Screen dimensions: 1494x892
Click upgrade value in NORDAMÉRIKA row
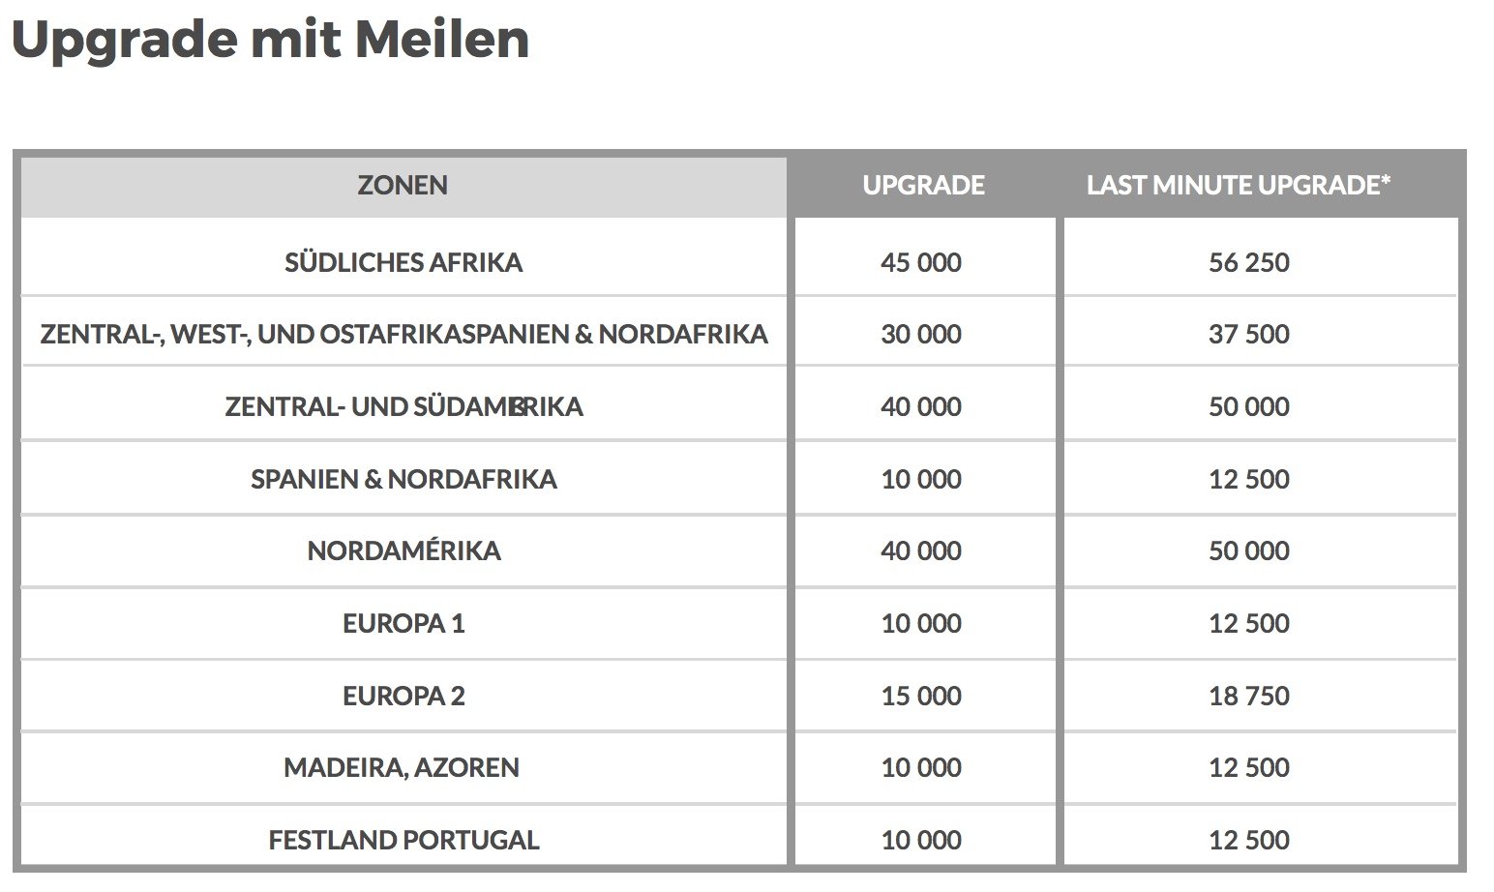pos(921,550)
